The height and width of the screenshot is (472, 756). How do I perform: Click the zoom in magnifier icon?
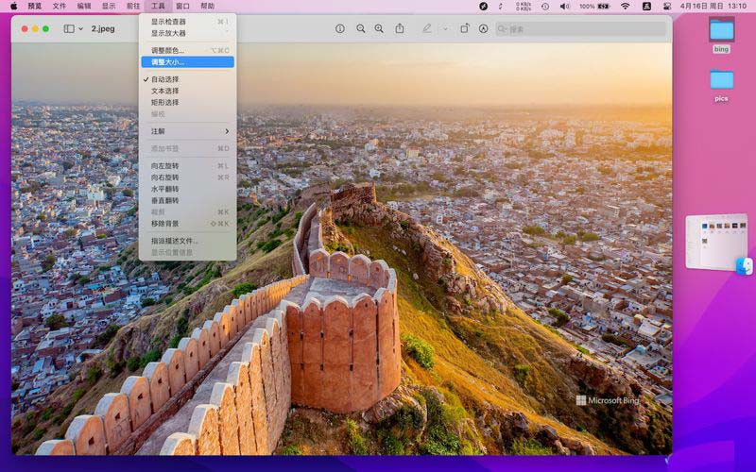click(x=379, y=29)
